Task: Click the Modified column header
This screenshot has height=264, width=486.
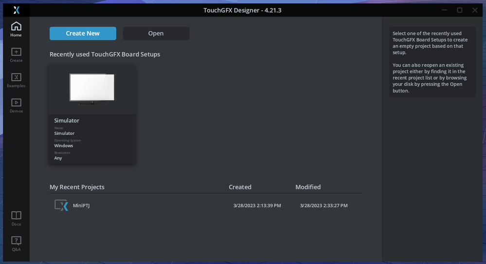Action: (308, 187)
